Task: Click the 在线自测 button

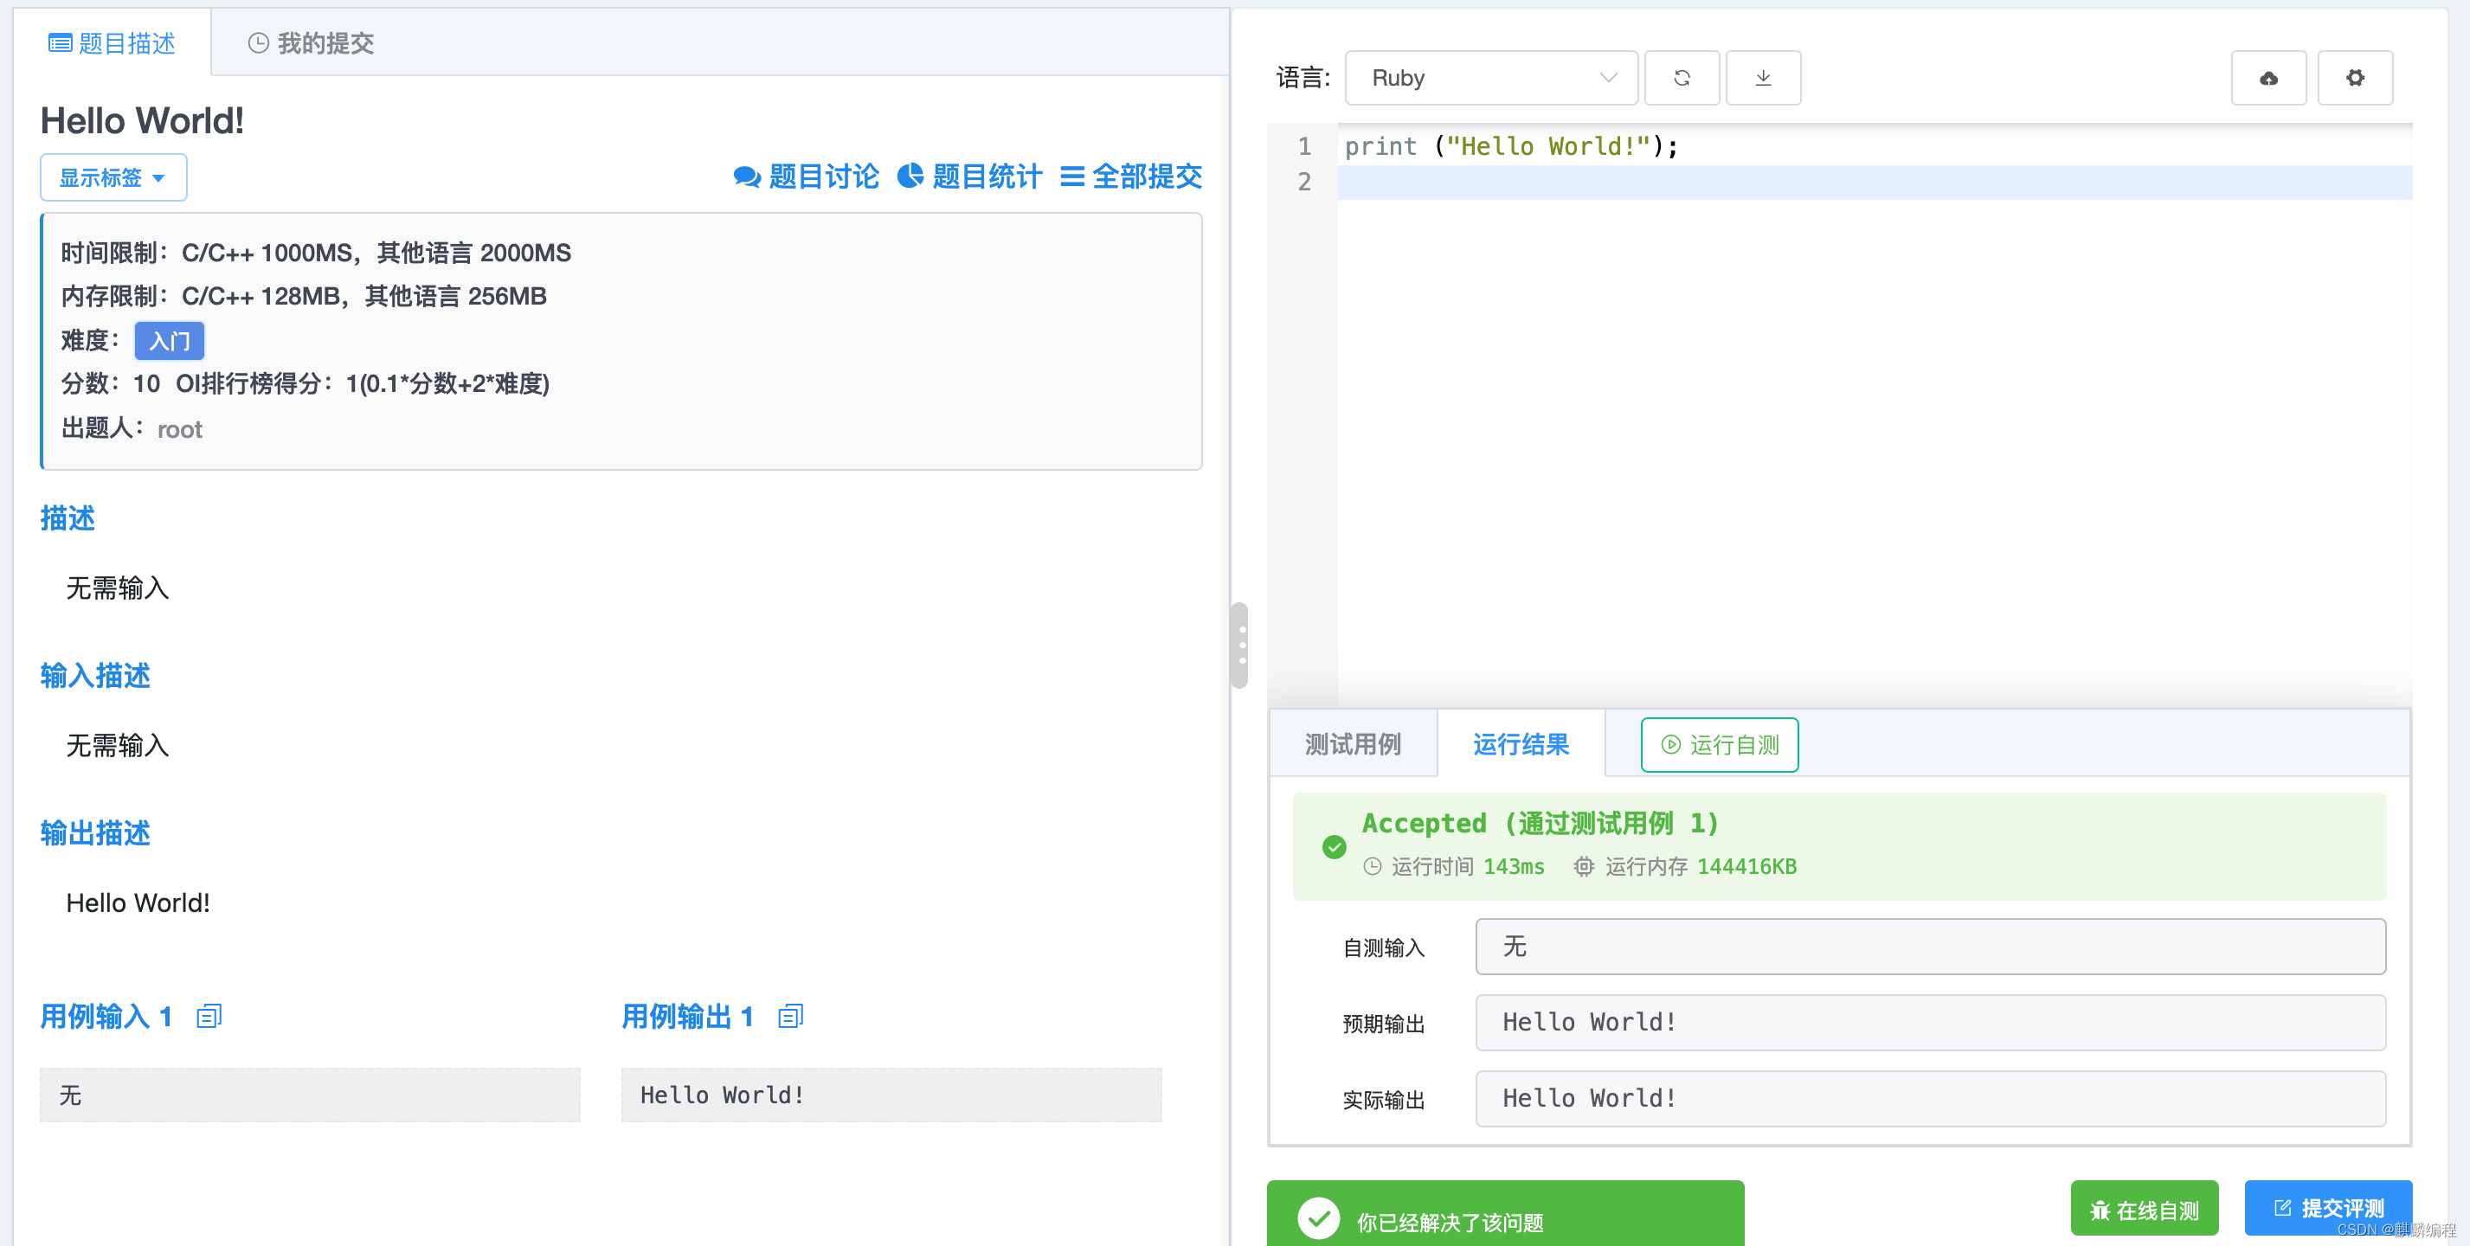Action: coord(2144,1210)
